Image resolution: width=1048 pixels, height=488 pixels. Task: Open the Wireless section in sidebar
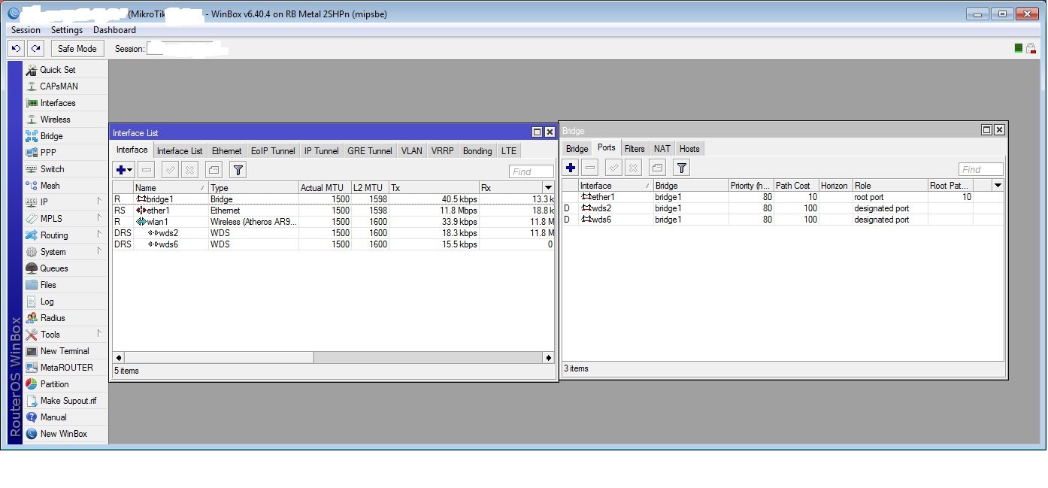point(55,120)
